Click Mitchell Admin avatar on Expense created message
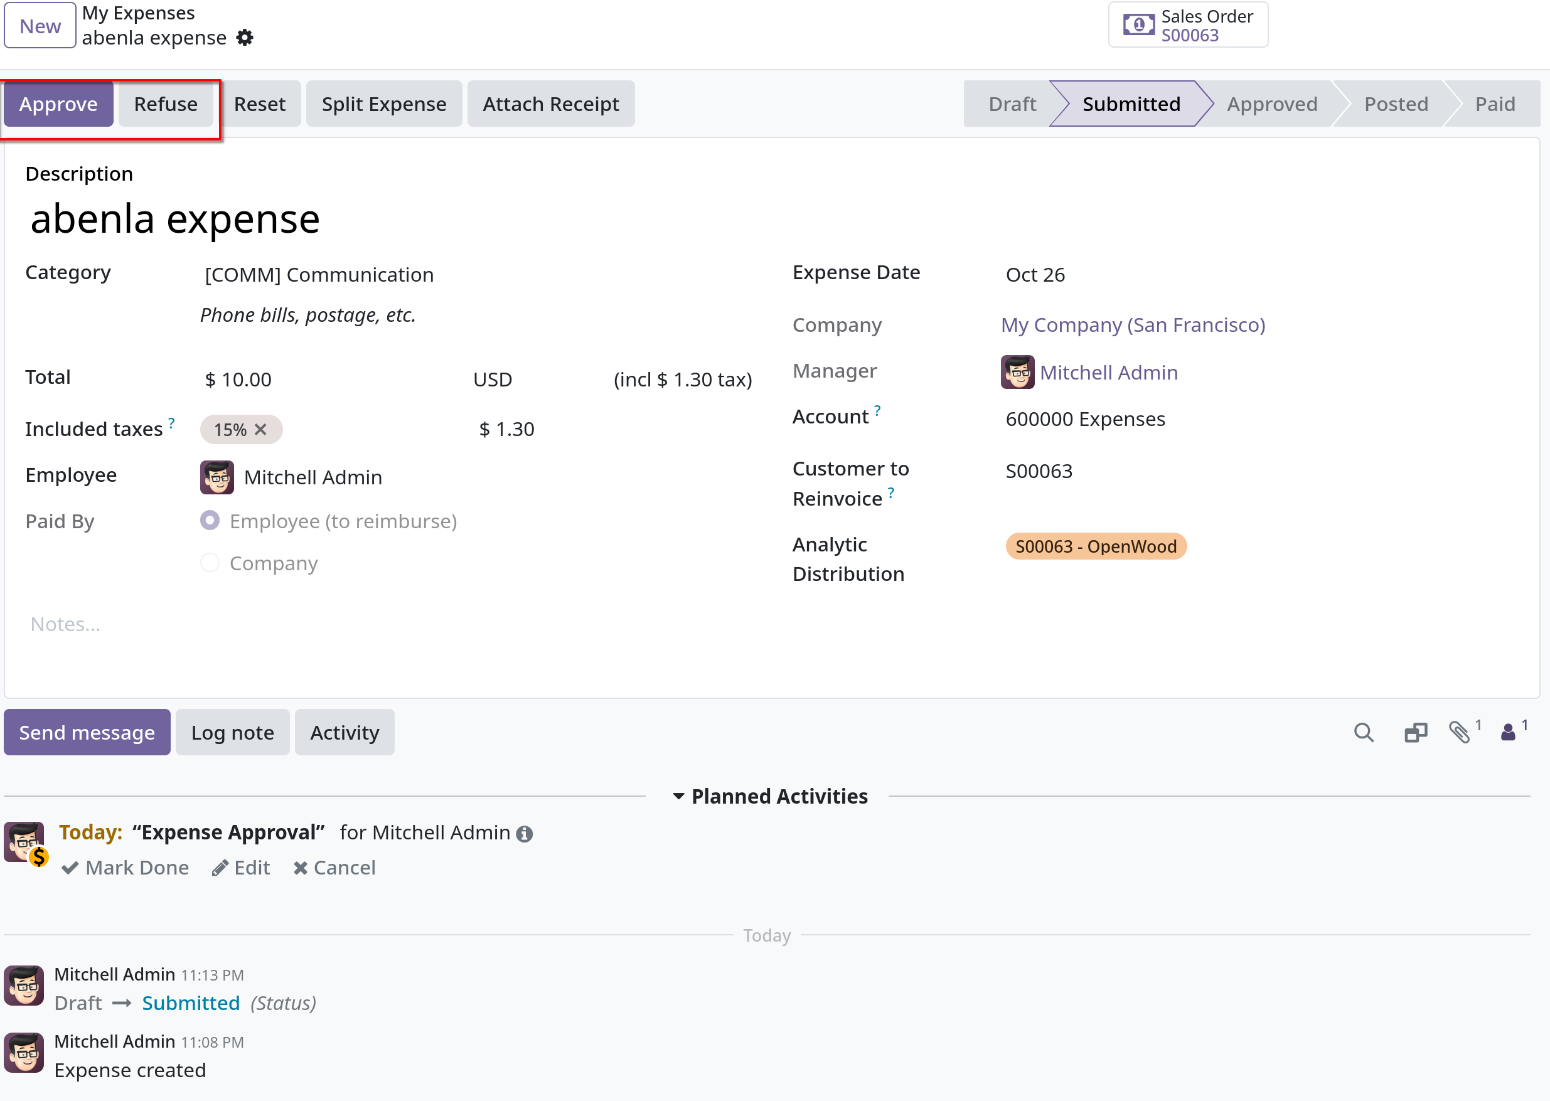 24,1053
